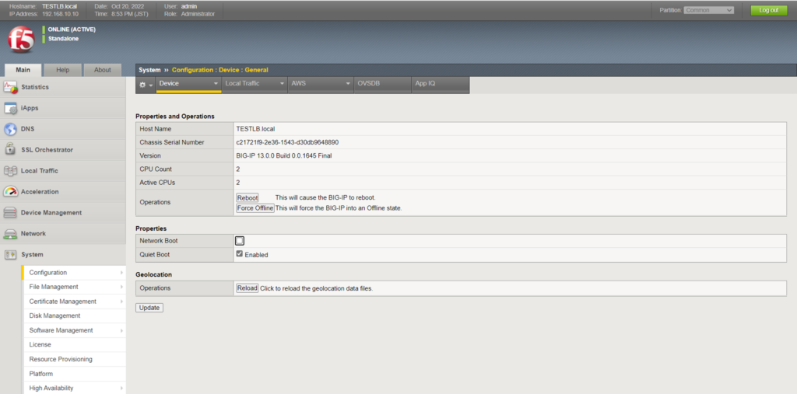Click the Update button
The width and height of the screenshot is (797, 394).
click(149, 308)
